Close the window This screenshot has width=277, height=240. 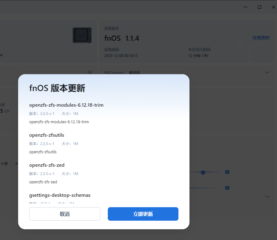(x=273, y=7)
